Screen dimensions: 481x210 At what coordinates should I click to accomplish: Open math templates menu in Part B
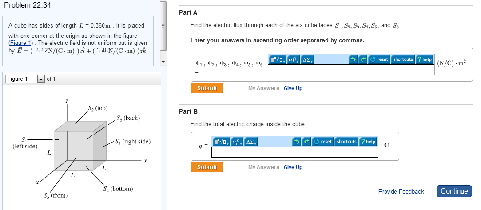222,142
